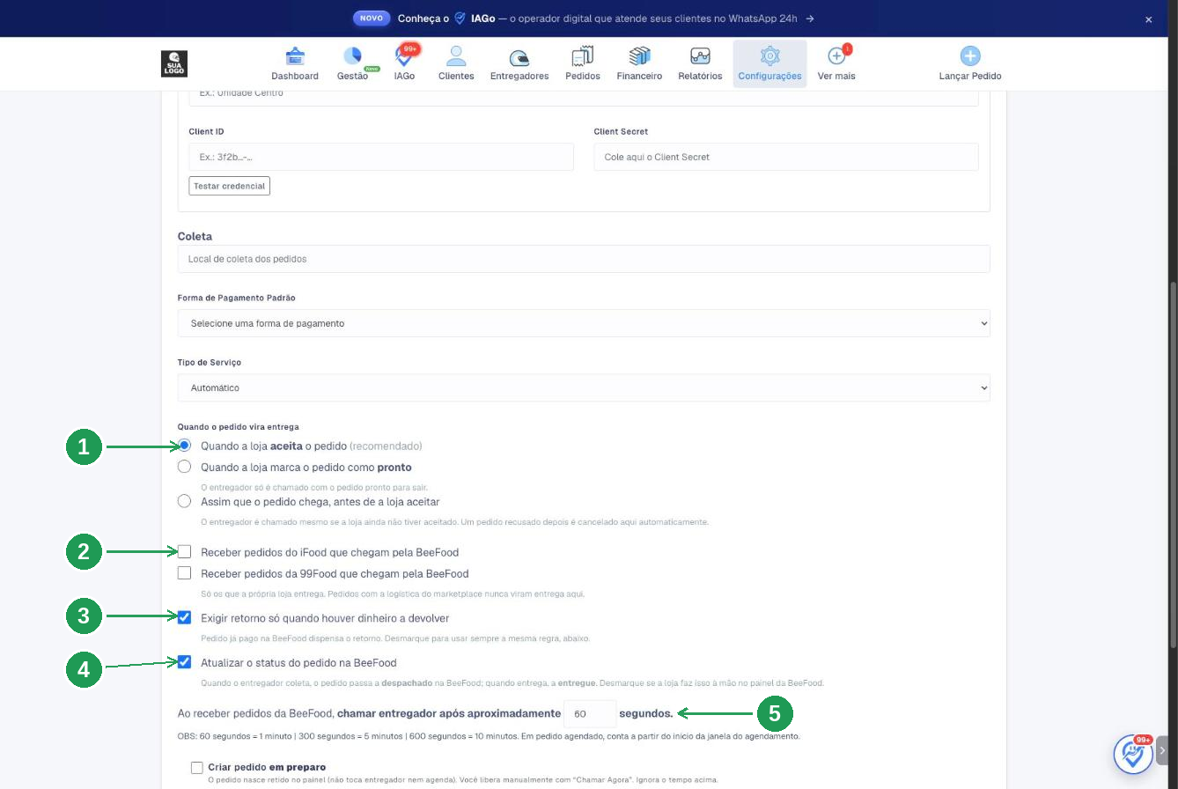1178x789 pixels.
Task: Check 'Criar pedido em preparo' option
Action: point(196,767)
